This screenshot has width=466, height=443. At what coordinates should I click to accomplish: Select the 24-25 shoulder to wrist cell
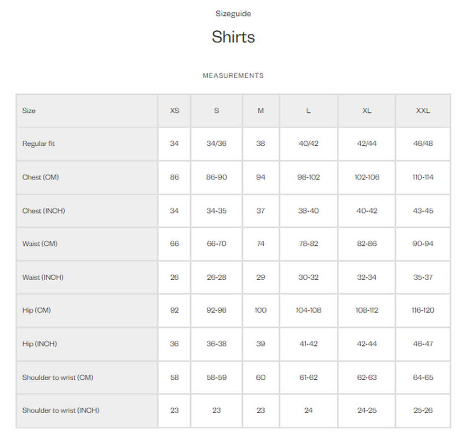click(x=367, y=410)
